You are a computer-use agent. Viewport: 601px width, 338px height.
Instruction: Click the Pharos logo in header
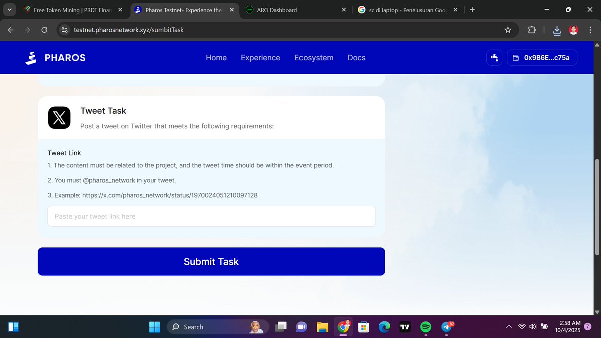click(x=55, y=58)
